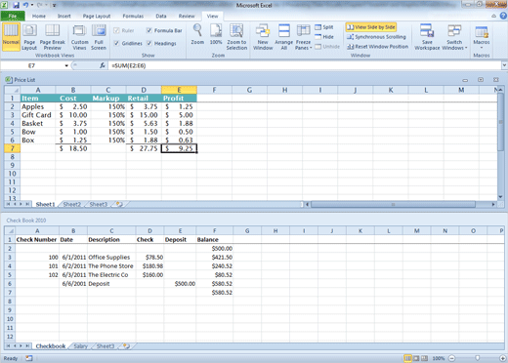Click Page Layout icon in status bar
Viewport: 508px width, 363px height.
coord(416,358)
